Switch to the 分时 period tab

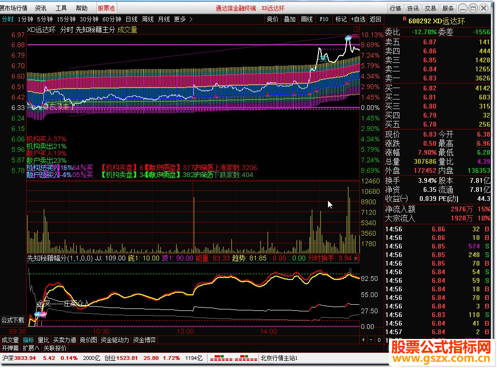8,20
